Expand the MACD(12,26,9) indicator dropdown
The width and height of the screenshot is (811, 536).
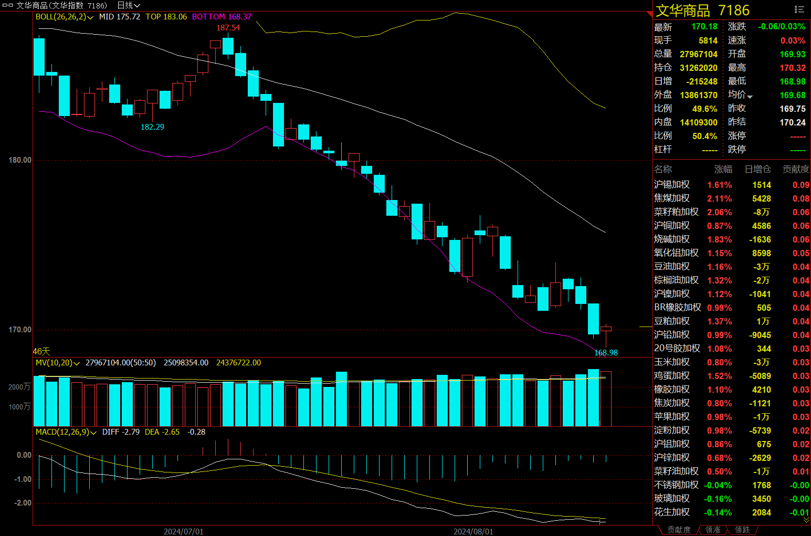point(93,433)
